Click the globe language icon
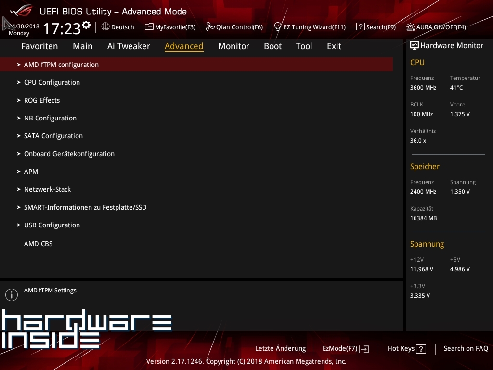This screenshot has height=370, width=493. tap(105, 27)
